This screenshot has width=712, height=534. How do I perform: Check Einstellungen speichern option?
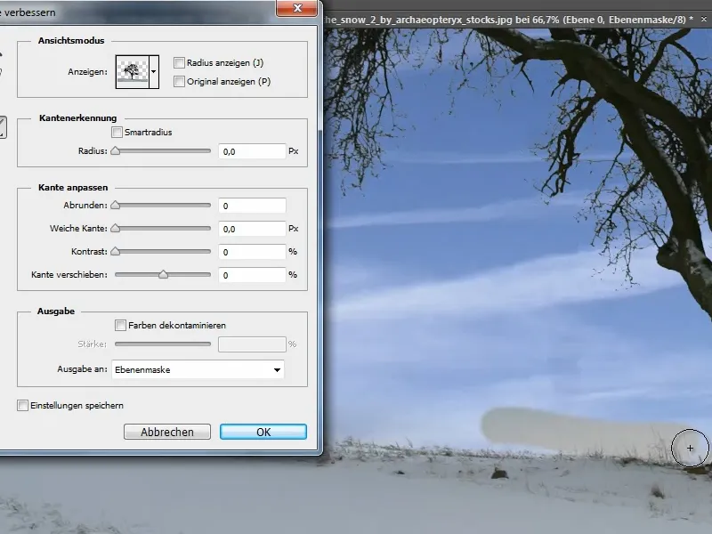(22, 405)
